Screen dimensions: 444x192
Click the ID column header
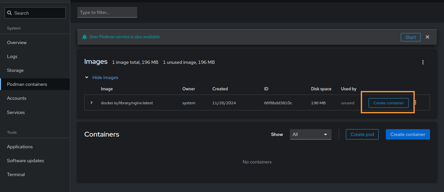tap(266, 89)
